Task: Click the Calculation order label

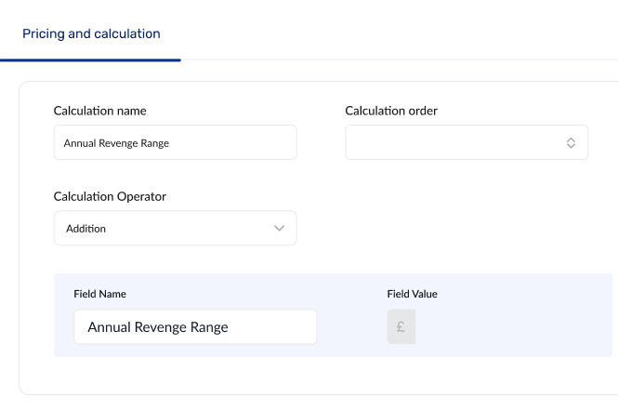Action: pyautogui.click(x=391, y=111)
